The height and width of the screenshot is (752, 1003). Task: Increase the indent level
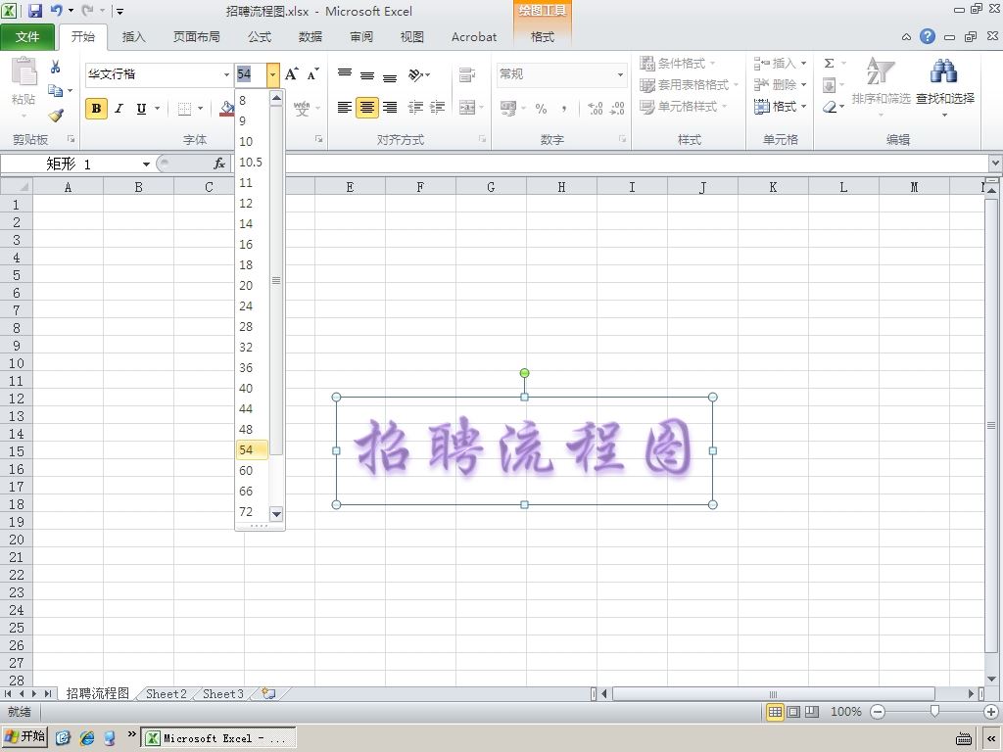438,108
